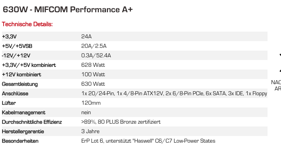Click the +3,3V/+5V kombiniert label
281x147 pixels.
tap(29, 65)
